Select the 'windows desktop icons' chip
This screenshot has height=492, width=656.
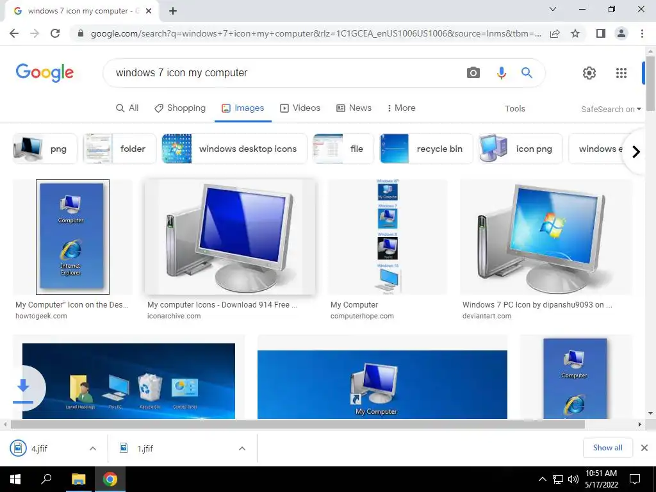(234, 149)
